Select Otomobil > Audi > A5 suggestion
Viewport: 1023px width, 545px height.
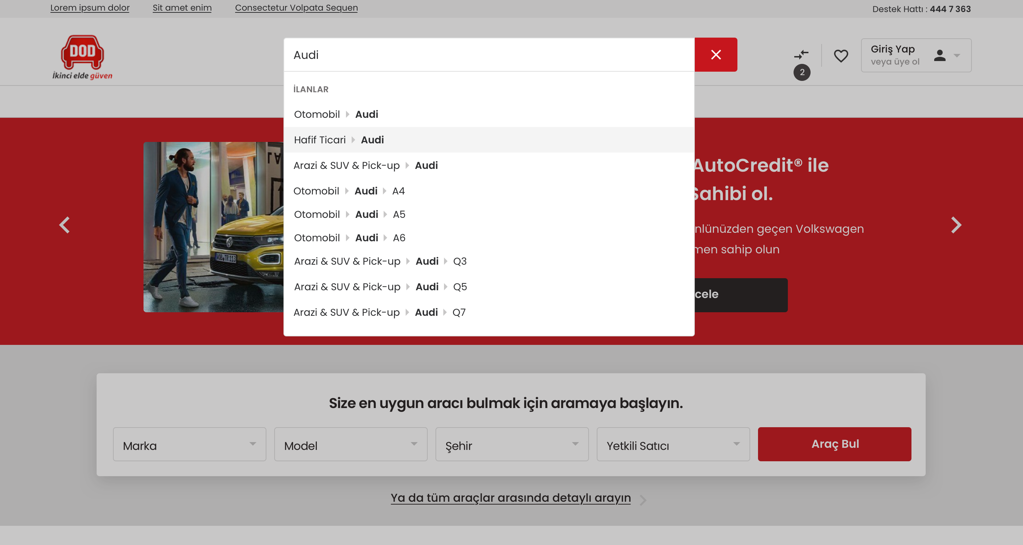[x=489, y=214]
